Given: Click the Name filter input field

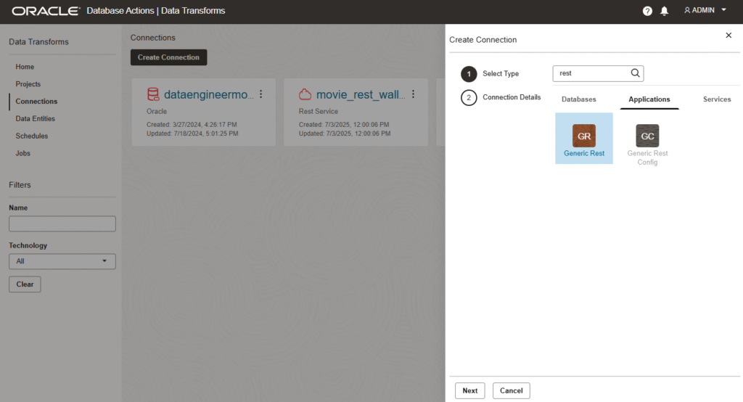Looking at the screenshot, I should click(x=62, y=223).
